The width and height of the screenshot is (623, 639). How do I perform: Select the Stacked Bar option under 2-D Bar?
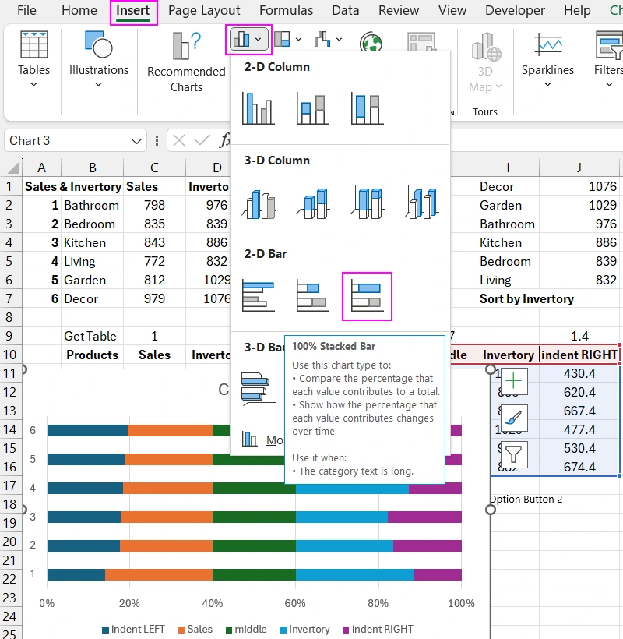point(312,296)
